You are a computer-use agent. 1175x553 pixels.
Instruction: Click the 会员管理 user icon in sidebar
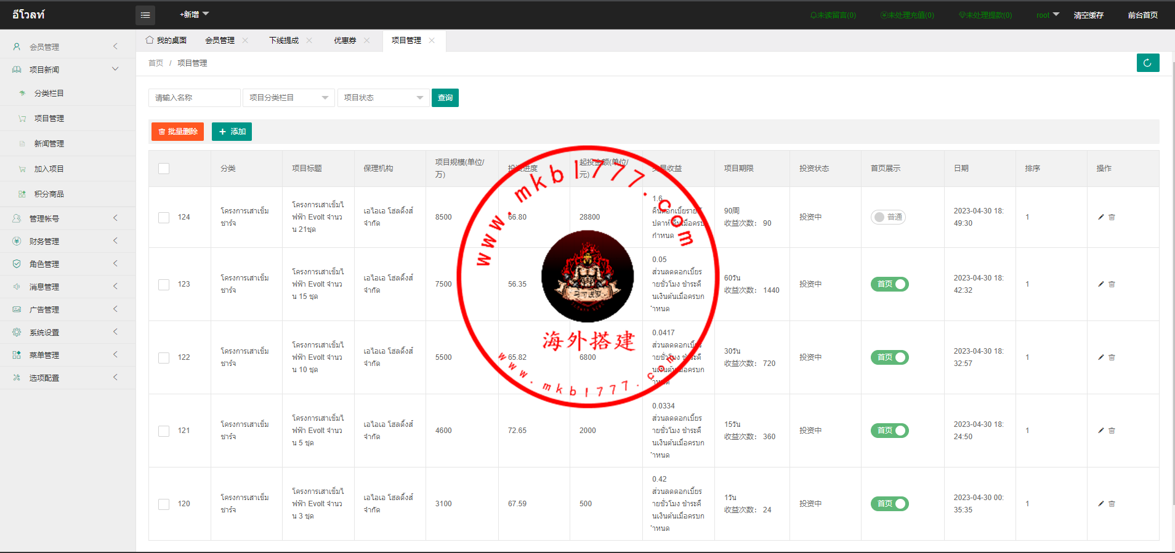17,47
